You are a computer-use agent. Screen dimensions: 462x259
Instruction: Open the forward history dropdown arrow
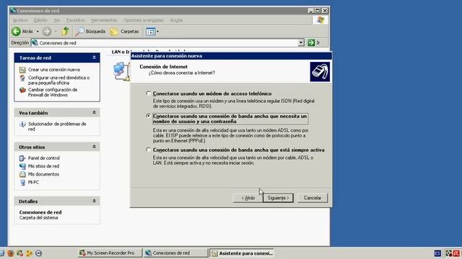pos(56,32)
